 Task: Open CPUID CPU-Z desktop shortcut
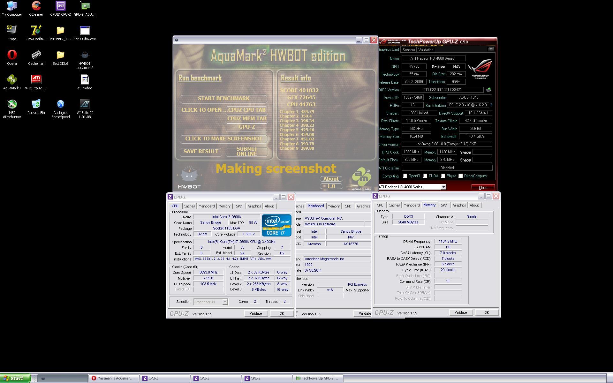click(x=60, y=9)
